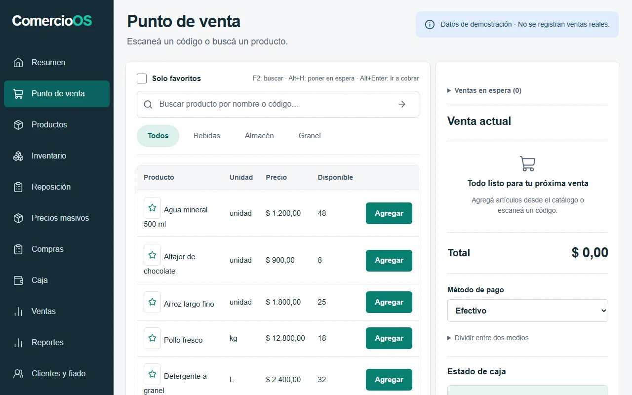Go to Clientes y fiado section

(x=57, y=374)
